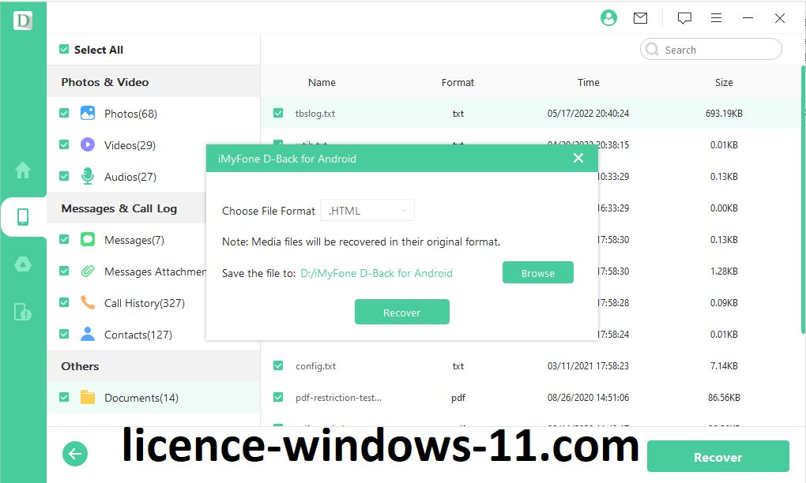Open the feedback chat bubble icon

[684, 18]
